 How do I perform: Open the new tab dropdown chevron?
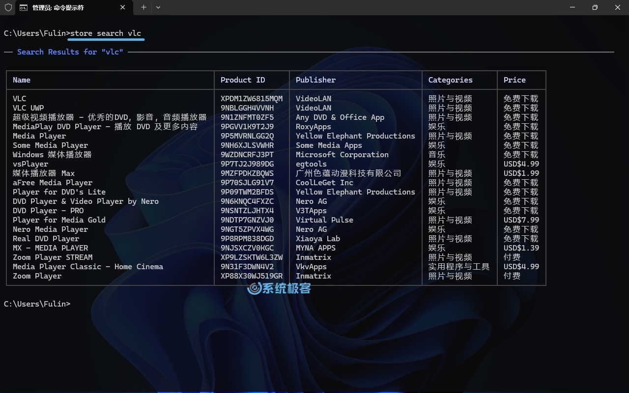point(158,7)
